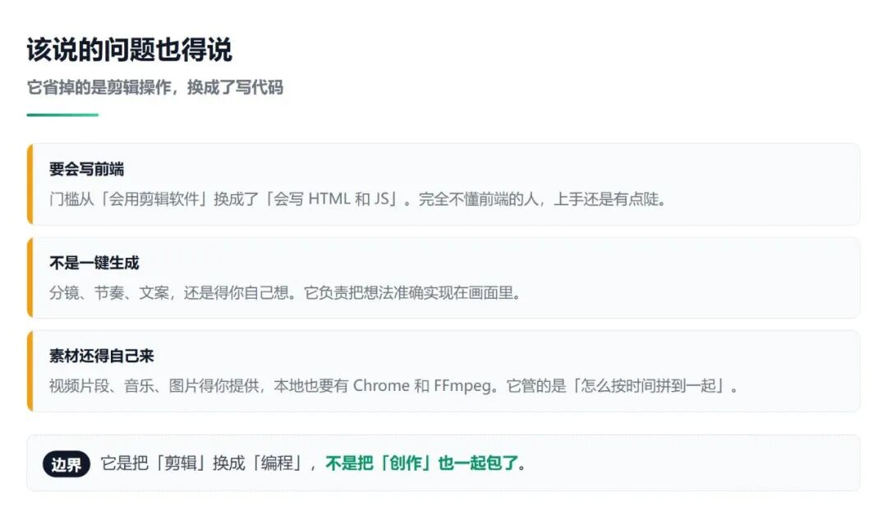Screen dimensions: 887x515
Task: Select the description starting with 视频片段、音乐、图片
Action: pyautogui.click(x=393, y=386)
